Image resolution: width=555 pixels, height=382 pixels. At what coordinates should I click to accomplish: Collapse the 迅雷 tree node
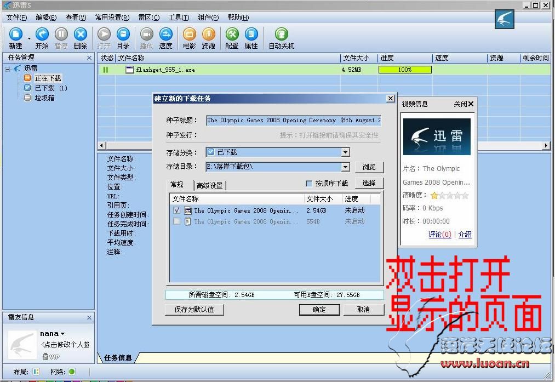tap(7, 69)
